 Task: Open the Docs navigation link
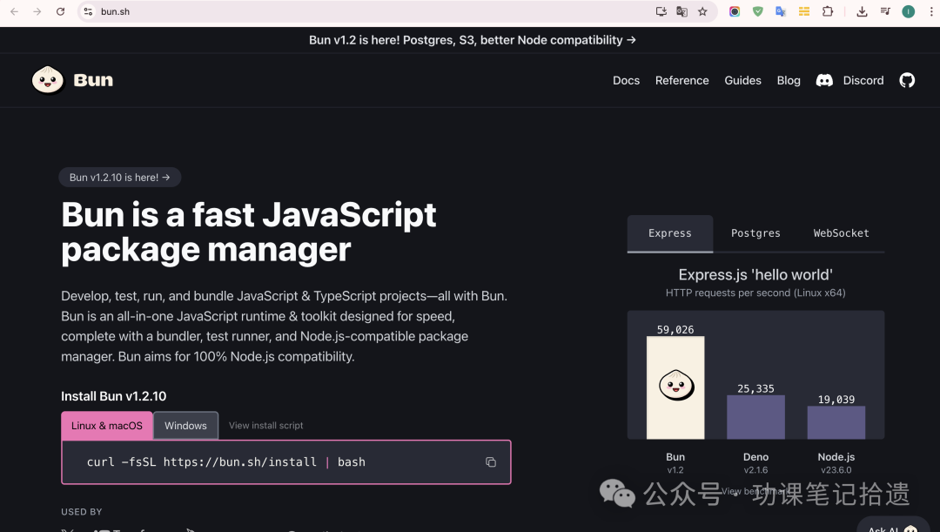pyautogui.click(x=626, y=80)
